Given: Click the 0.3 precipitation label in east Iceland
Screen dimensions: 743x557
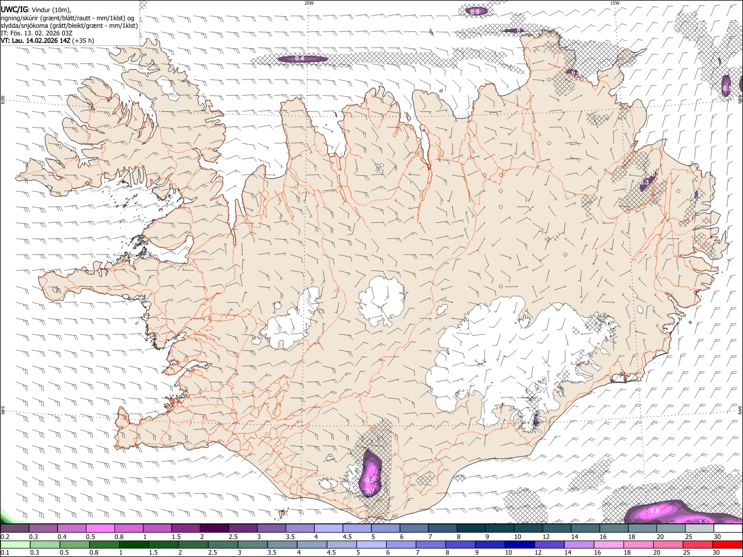Looking at the screenshot, I should [x=645, y=182].
